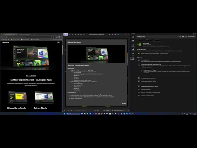This screenshot has height=148, width=197.
Task: Open the Home icon in NVIDIA sidebar
Action: (133, 37)
